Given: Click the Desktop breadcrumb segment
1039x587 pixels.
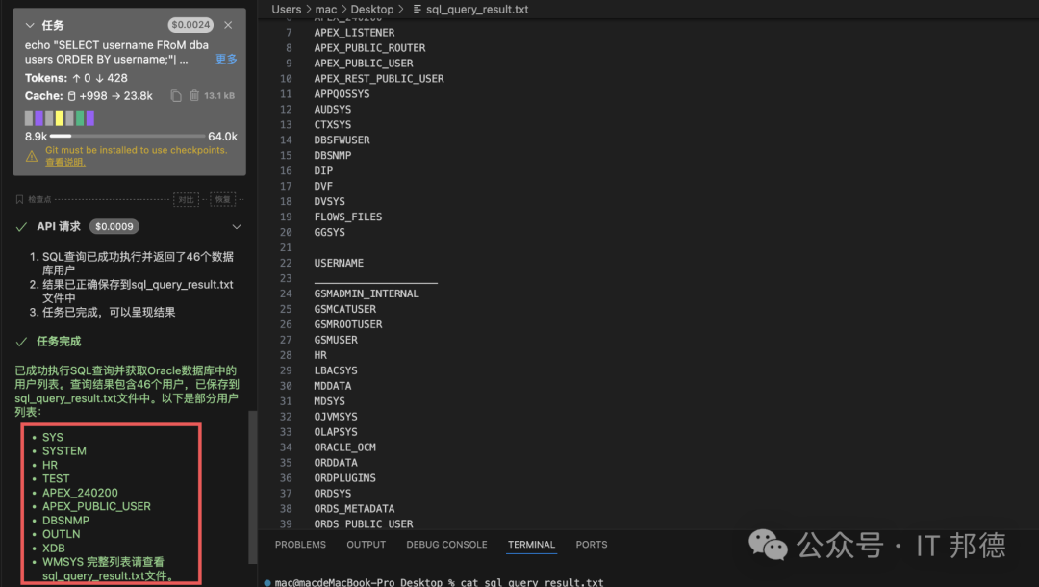Looking at the screenshot, I should tap(371, 10).
